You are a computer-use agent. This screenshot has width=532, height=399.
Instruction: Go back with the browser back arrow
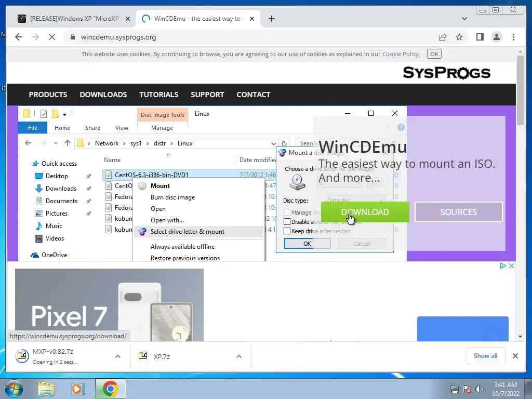coord(19,37)
